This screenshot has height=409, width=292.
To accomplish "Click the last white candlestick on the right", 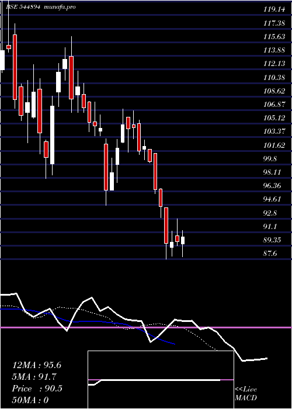I will (183, 240).
